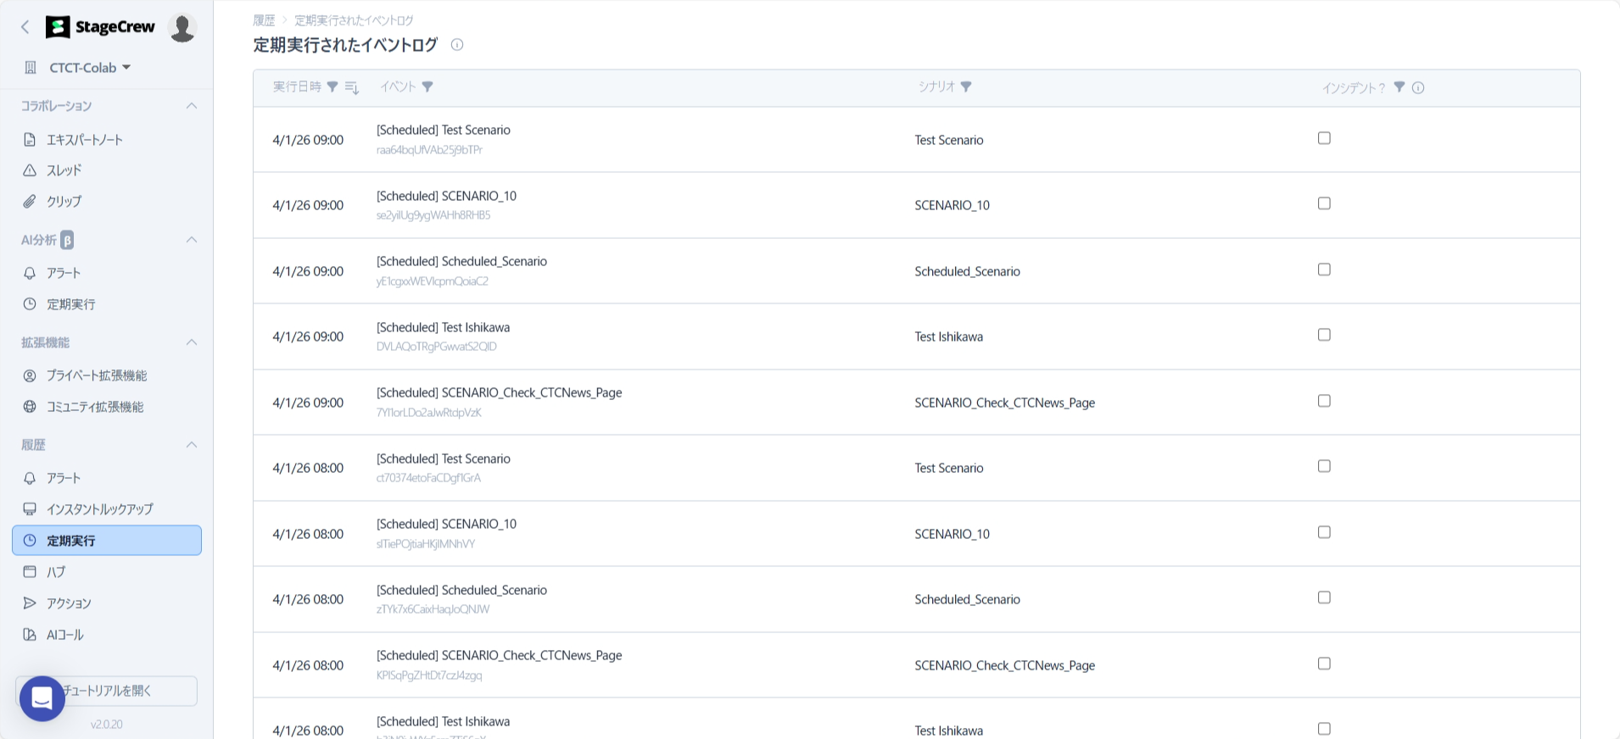Open the CTCT-Colab organization dropdown
This screenshot has width=1620, height=739.
point(90,68)
